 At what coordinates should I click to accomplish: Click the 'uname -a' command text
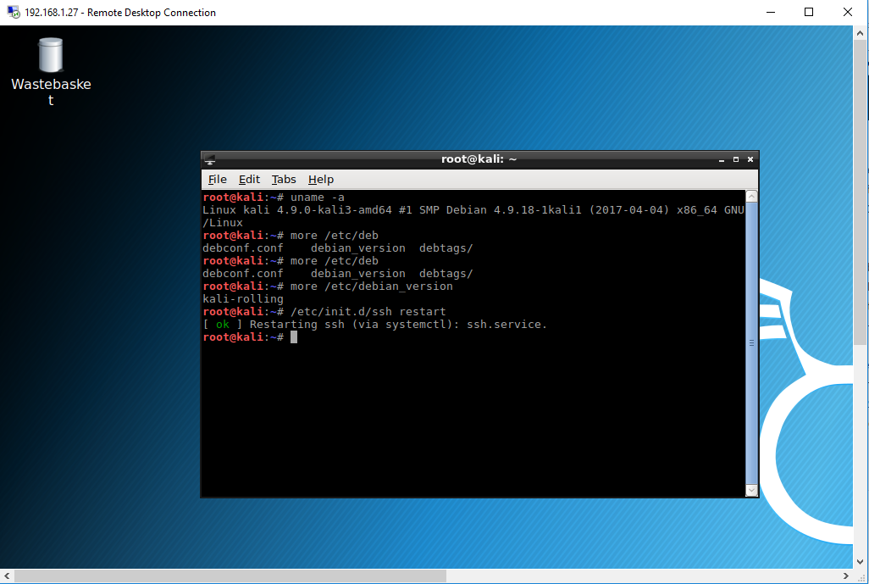click(317, 197)
